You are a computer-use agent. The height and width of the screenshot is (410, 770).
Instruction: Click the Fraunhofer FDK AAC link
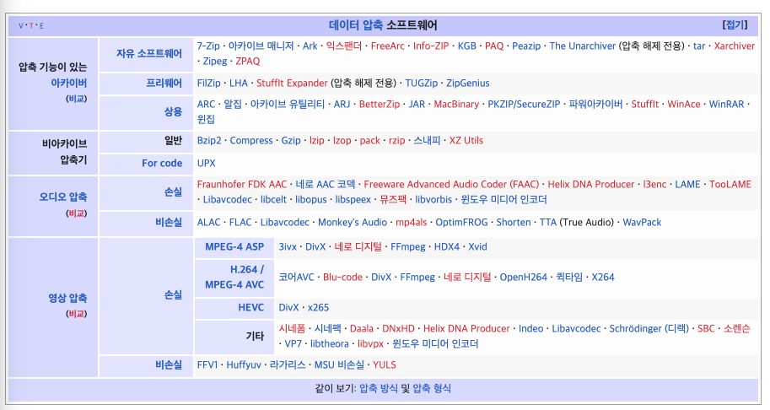(241, 184)
